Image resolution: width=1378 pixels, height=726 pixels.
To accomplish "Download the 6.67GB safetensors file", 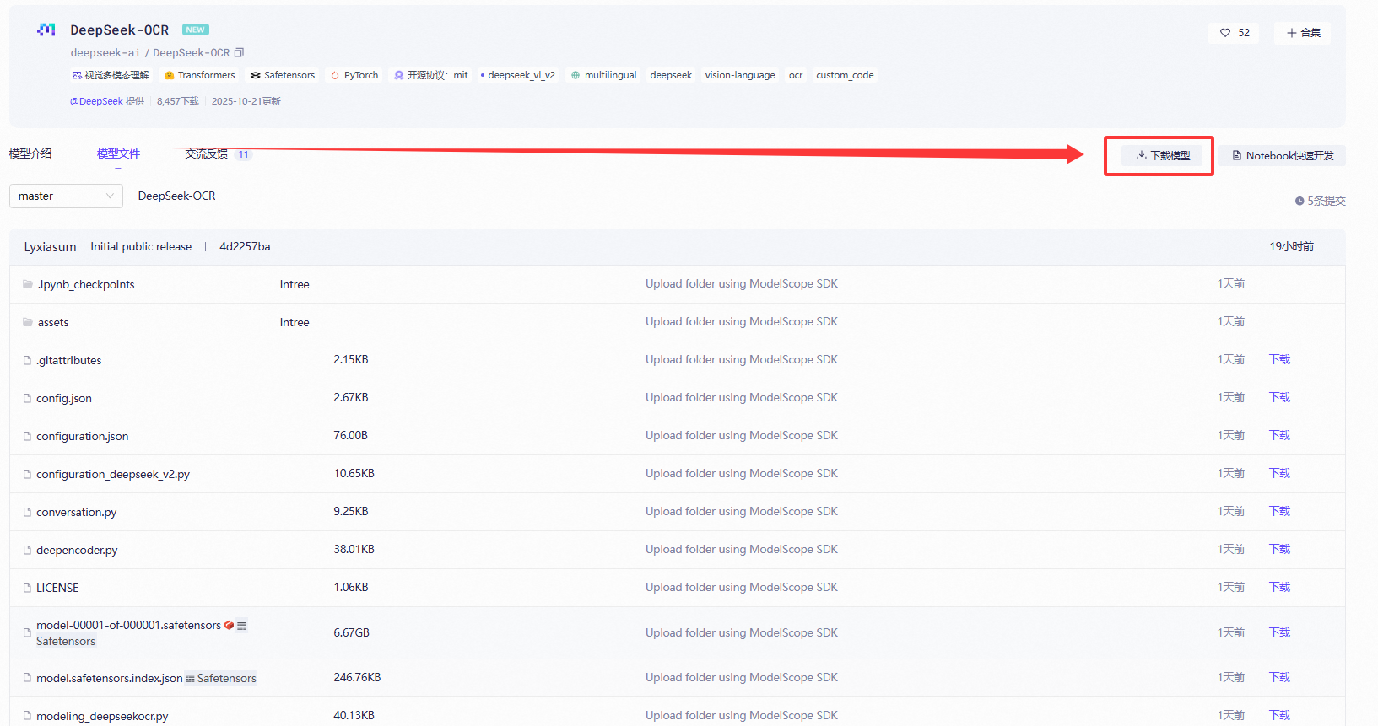I will coord(1279,632).
